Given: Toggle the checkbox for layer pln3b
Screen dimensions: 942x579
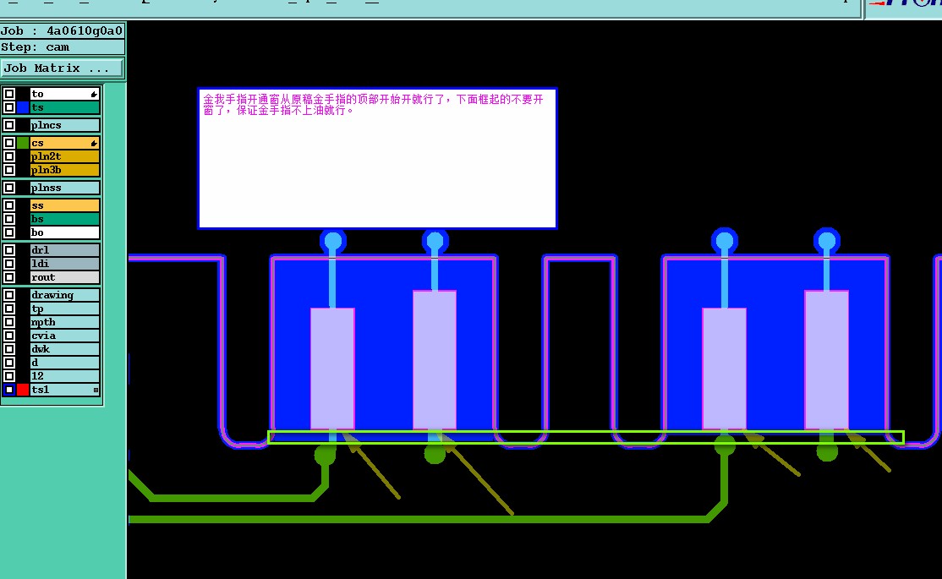Looking at the screenshot, I should pos(9,170).
